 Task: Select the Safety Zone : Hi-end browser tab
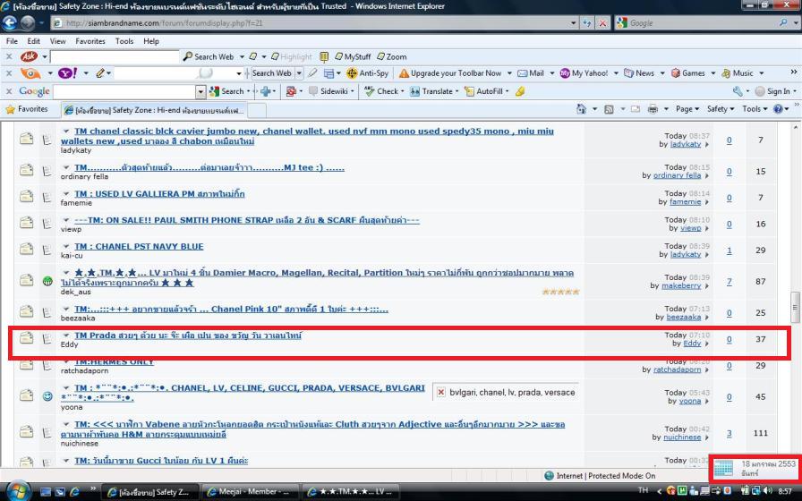(154, 110)
